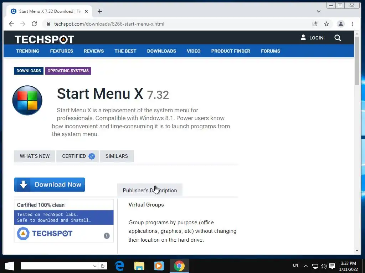The image size is (365, 273).
Task: Click the page vertical scrollbar thumb
Action: [x=357, y=61]
